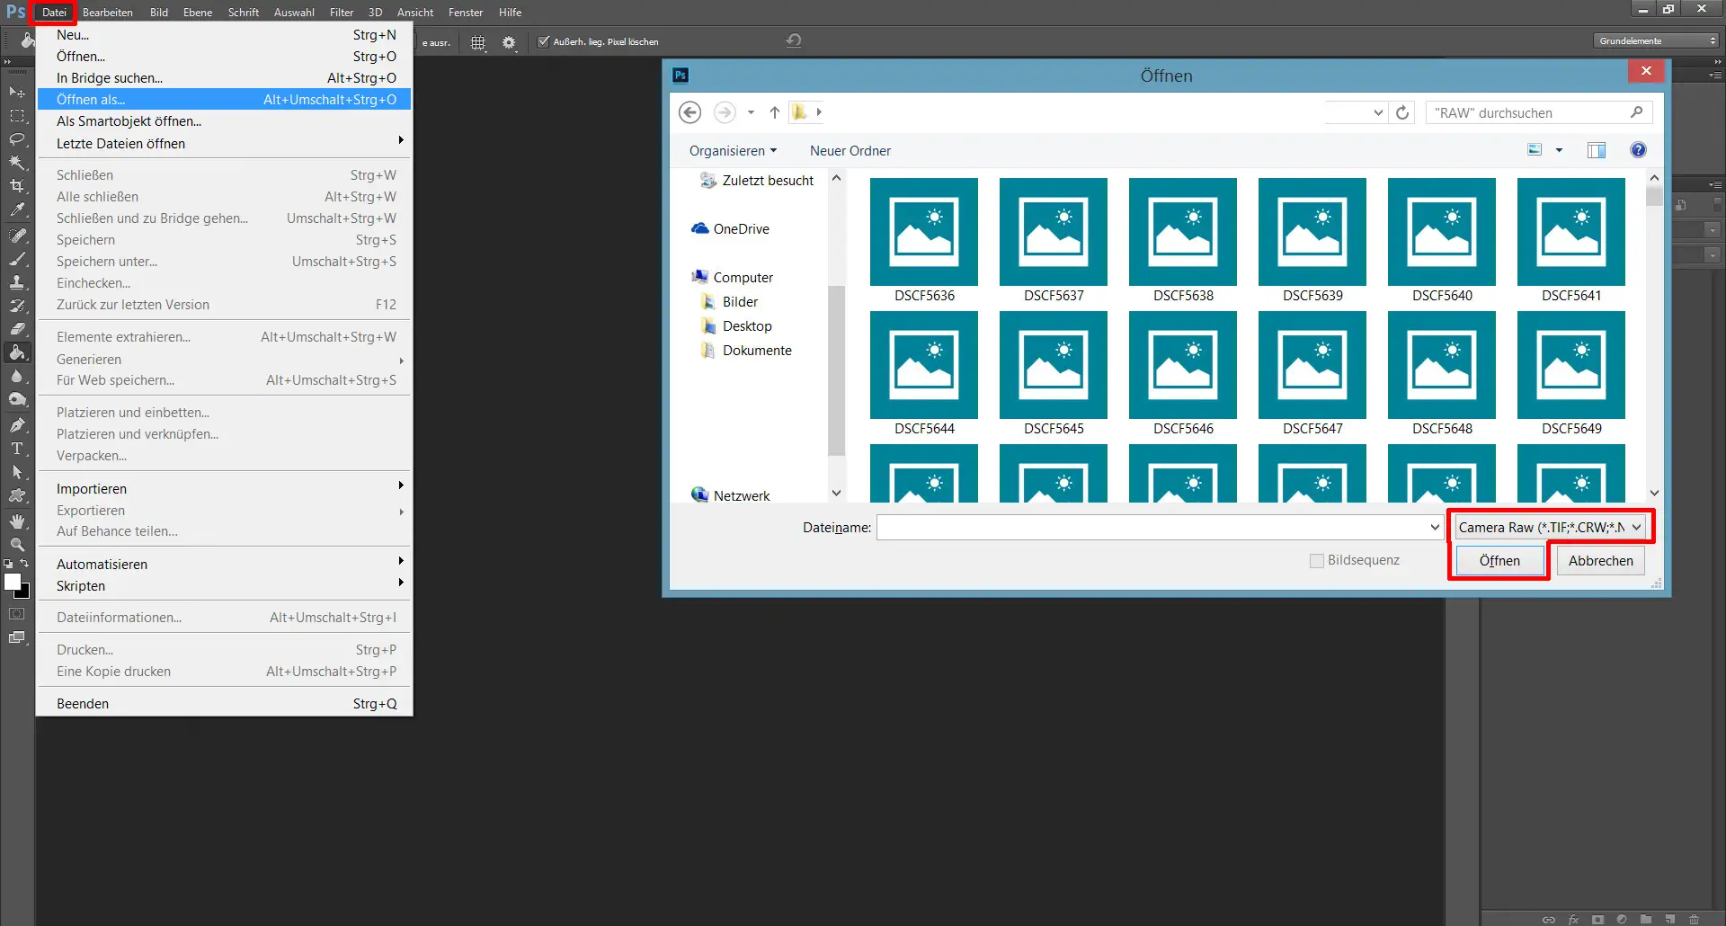Click Neuer Ordner in the dialog

pos(850,151)
